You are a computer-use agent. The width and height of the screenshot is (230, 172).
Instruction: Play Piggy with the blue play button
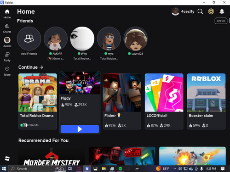(x=80, y=129)
